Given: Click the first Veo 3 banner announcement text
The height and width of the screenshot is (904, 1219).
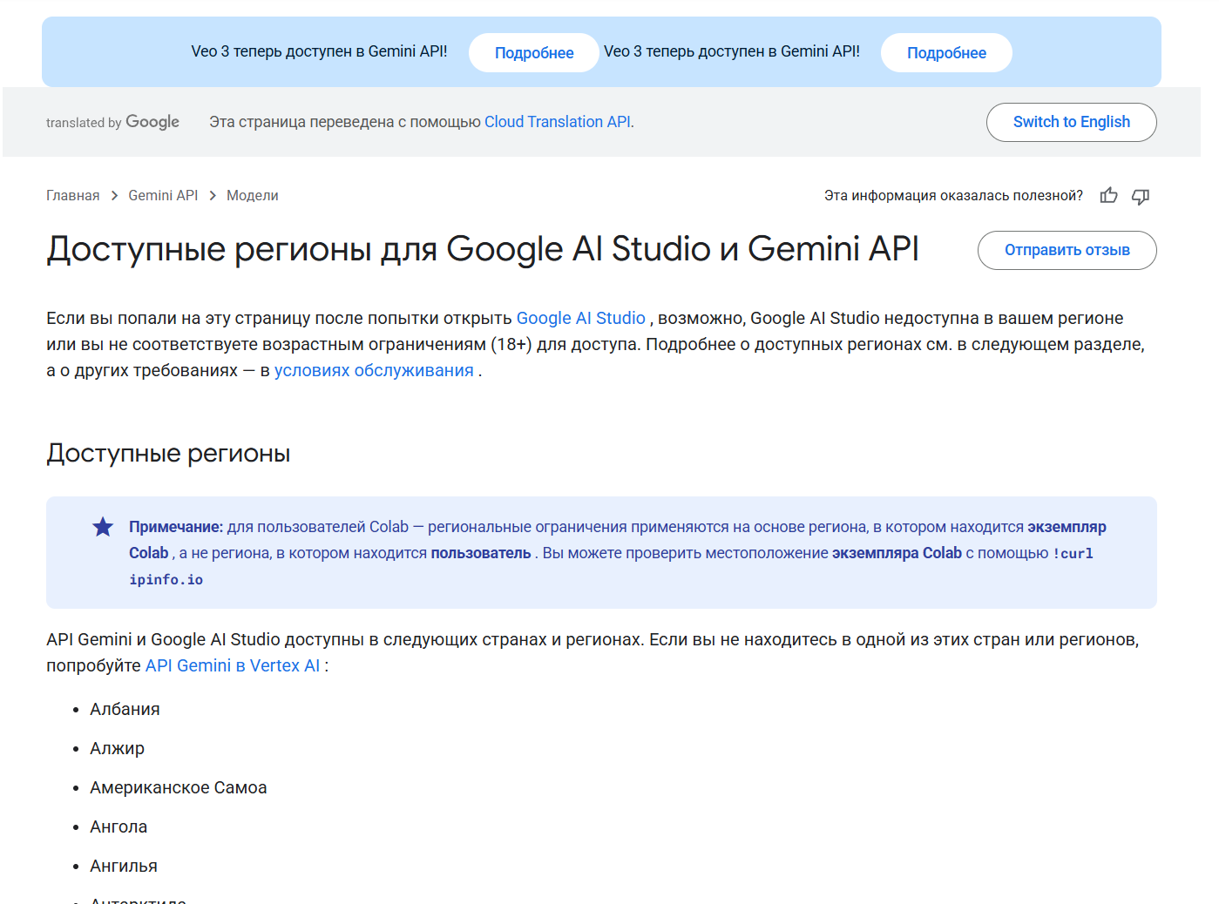Looking at the screenshot, I should (x=319, y=51).
